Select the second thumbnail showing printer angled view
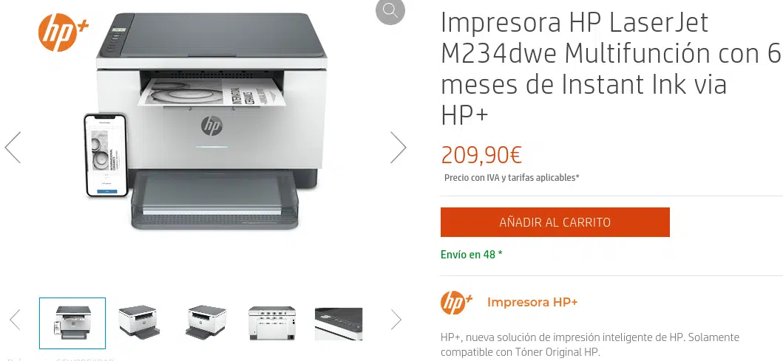 pos(138,322)
